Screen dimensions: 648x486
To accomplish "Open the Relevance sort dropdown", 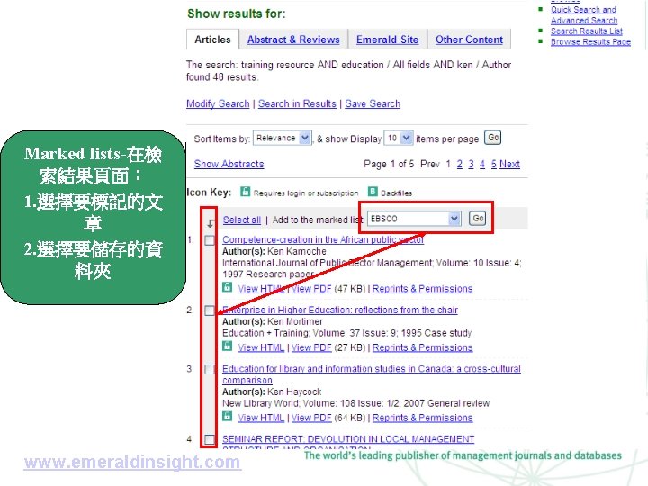I will coord(283,138).
